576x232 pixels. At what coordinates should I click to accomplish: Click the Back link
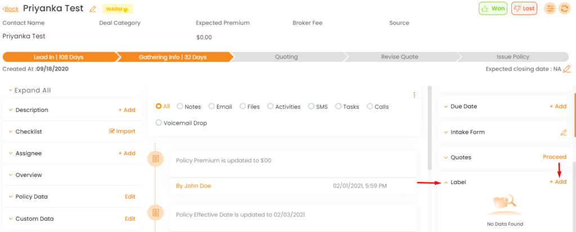click(x=11, y=9)
